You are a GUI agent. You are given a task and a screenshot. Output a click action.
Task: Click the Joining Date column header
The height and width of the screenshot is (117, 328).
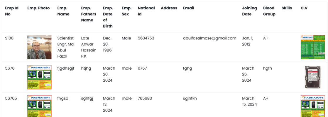[249, 11]
